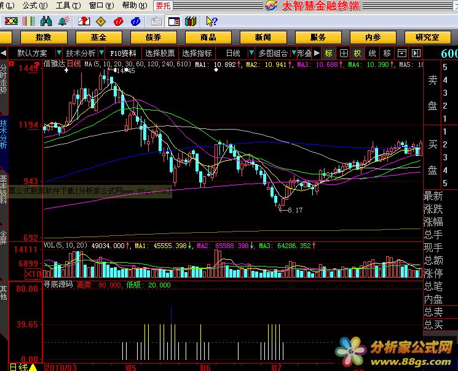Expand the 技术分析 dropdown arrow
This screenshot has width=458, height=371.
(x=101, y=53)
